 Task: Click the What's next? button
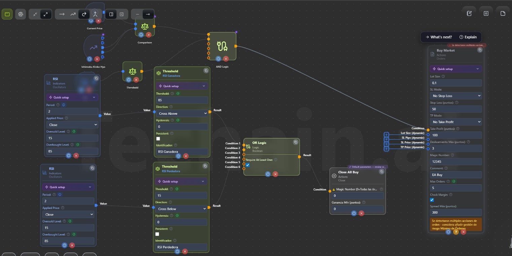click(x=439, y=37)
